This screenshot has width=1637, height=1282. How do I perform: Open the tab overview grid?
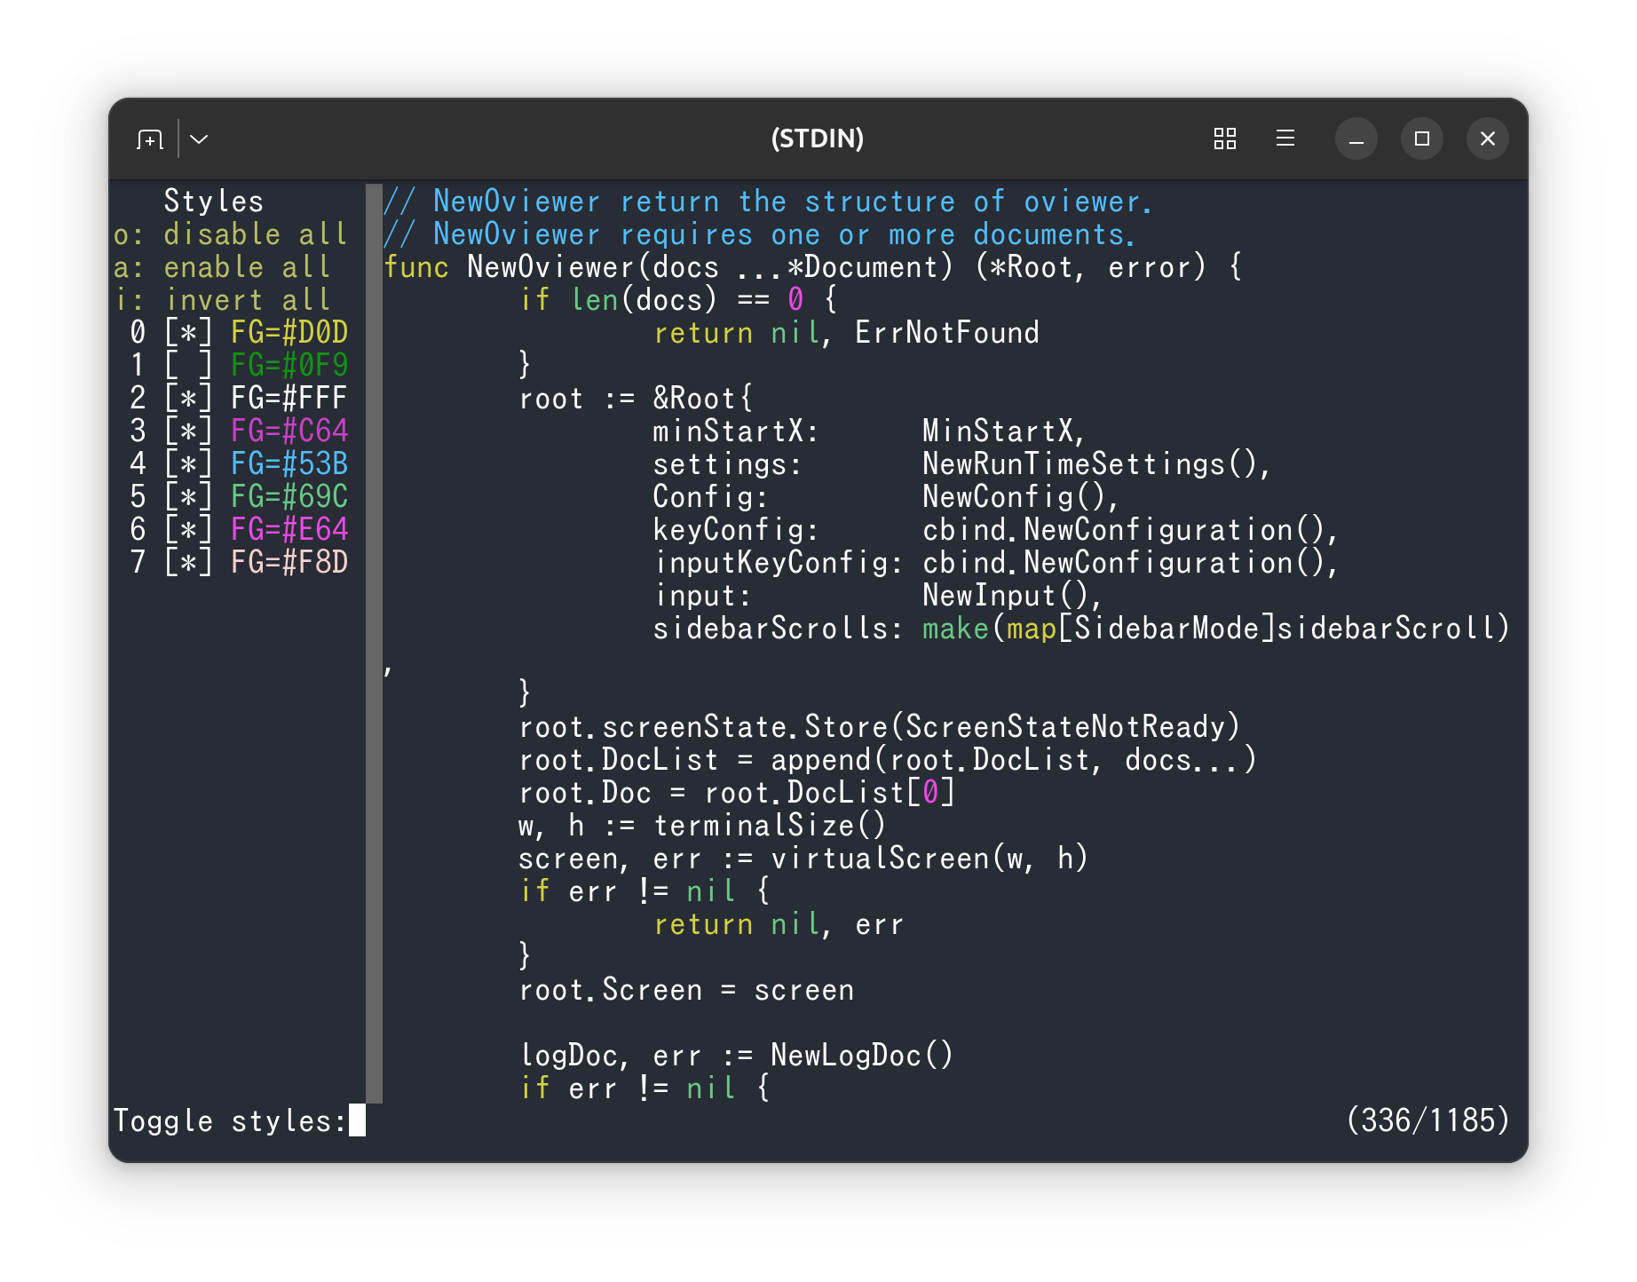[1225, 139]
